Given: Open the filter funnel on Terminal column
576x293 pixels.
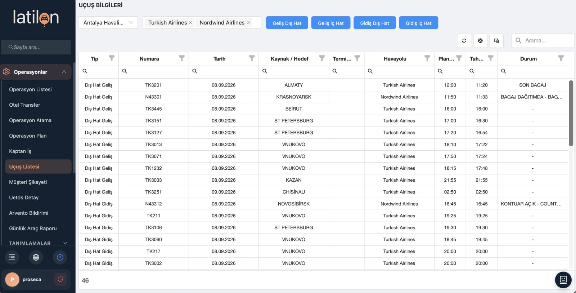Looking at the screenshot, I should (x=357, y=58).
